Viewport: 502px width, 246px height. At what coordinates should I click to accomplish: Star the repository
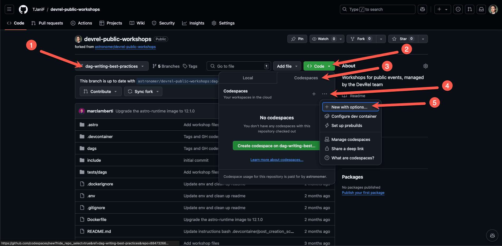click(x=403, y=39)
